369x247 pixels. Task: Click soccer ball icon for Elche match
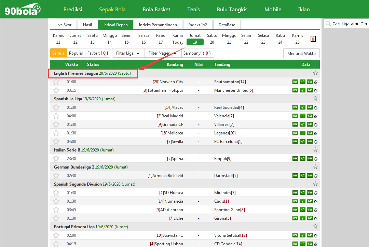(x=316, y=219)
